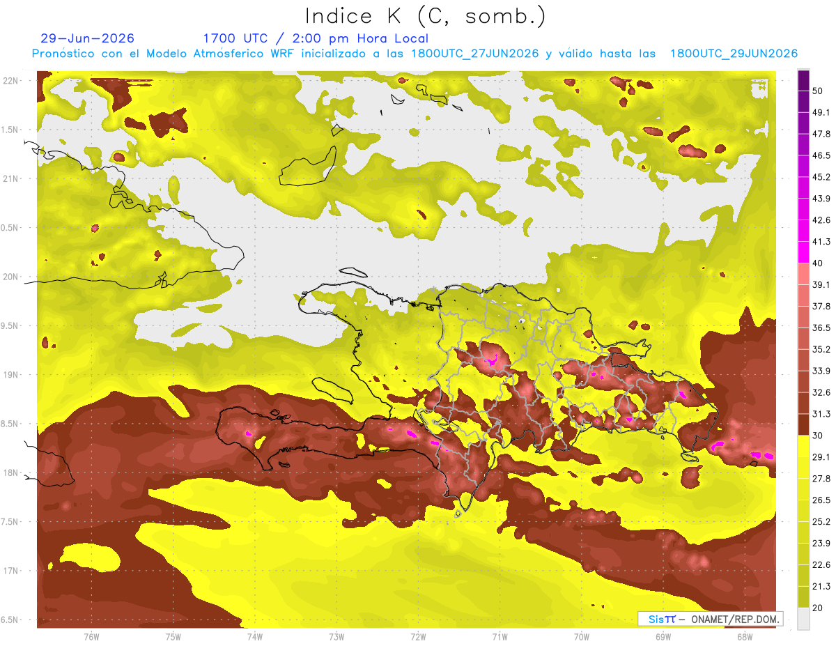Click the "22.6" colorbar value
Viewport: 836px width, 646px height.
click(x=821, y=565)
